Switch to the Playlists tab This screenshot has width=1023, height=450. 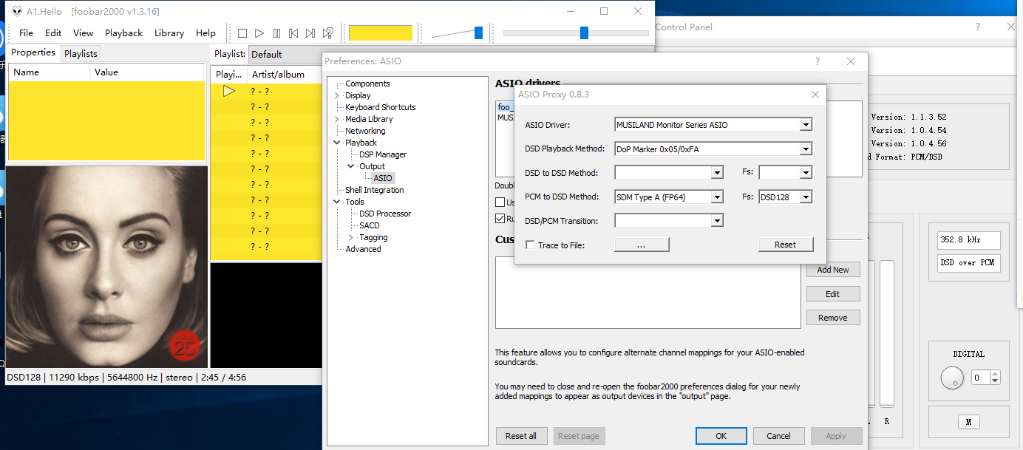(81, 54)
